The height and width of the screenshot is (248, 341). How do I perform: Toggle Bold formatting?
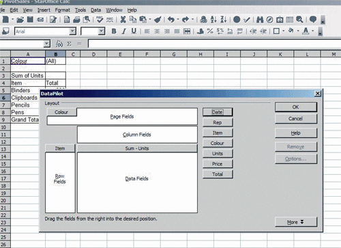pyautogui.click(x=114, y=31)
